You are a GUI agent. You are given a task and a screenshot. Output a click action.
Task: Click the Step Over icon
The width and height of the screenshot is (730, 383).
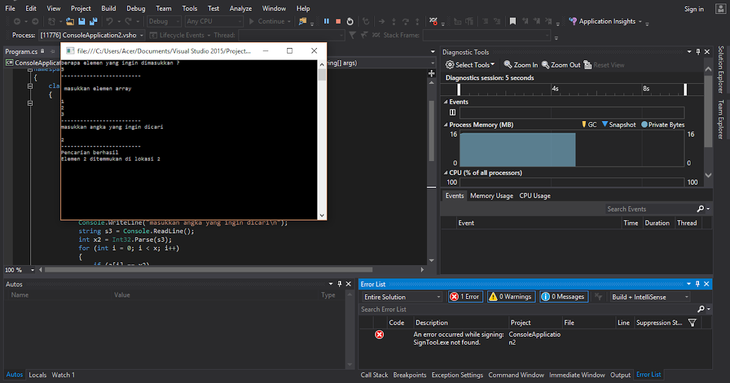click(x=405, y=21)
